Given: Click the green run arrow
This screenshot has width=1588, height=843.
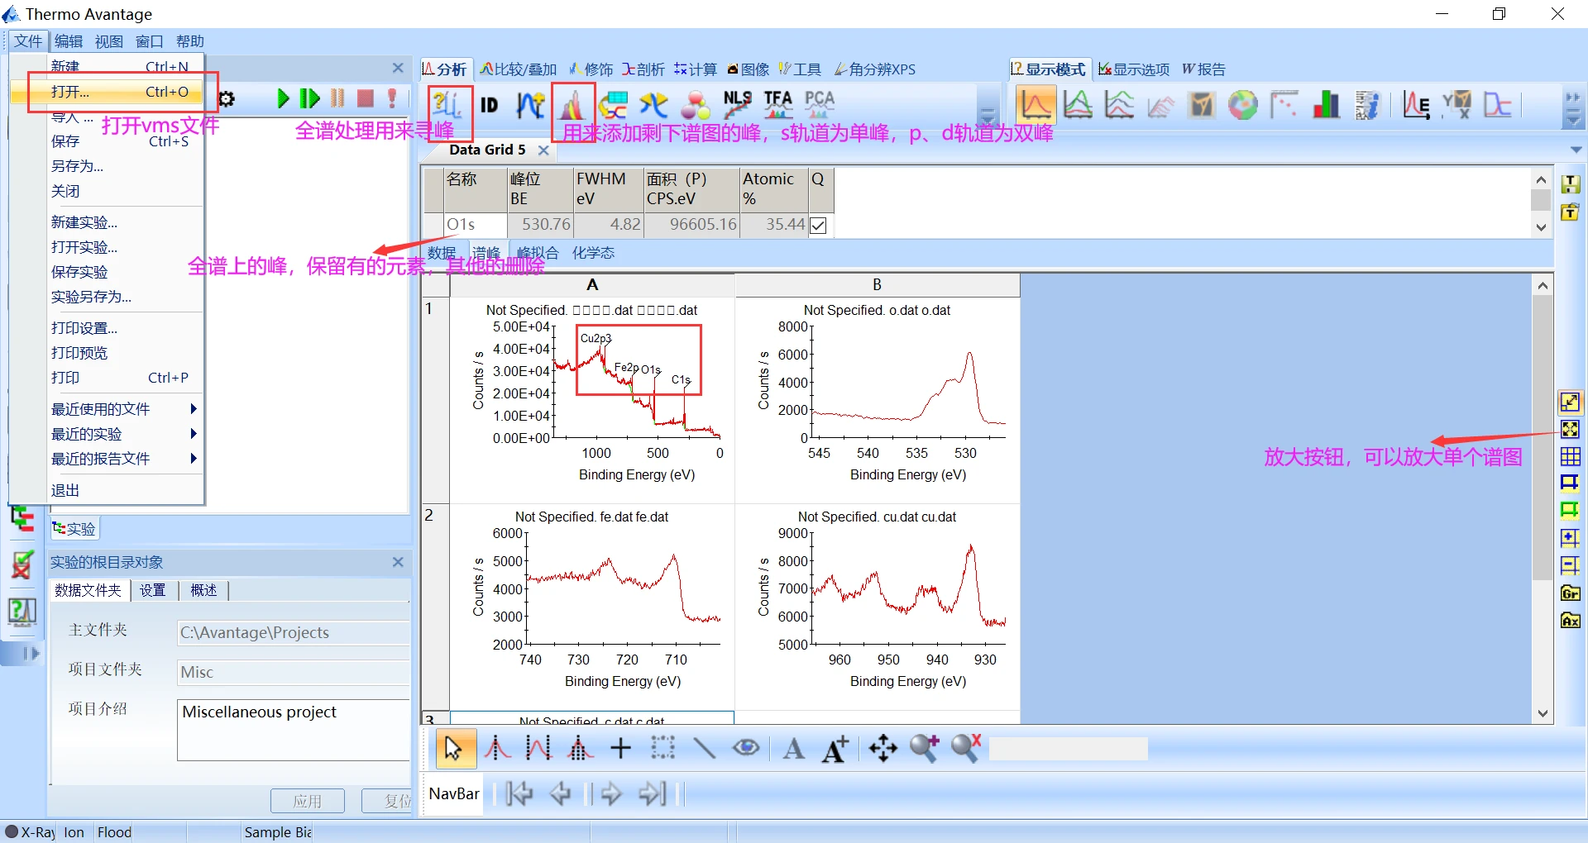Looking at the screenshot, I should click(283, 99).
